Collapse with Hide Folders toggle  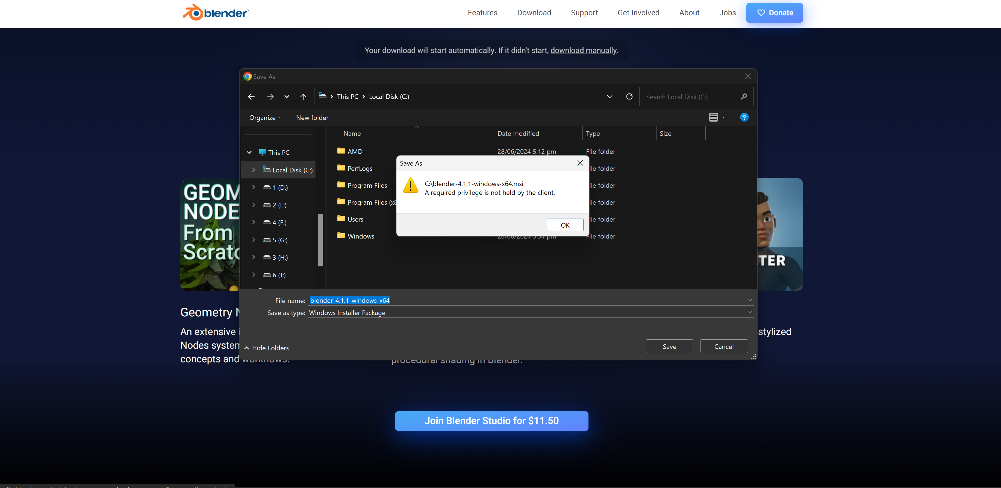tap(267, 348)
